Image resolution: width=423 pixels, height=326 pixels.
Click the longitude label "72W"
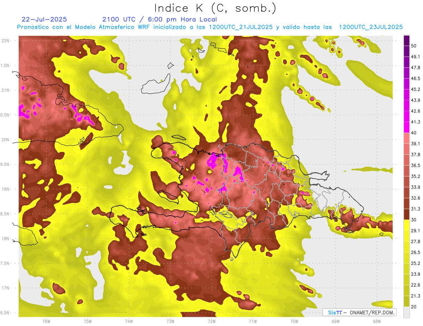click(x=211, y=321)
